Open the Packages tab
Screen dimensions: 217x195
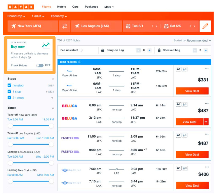91,7
